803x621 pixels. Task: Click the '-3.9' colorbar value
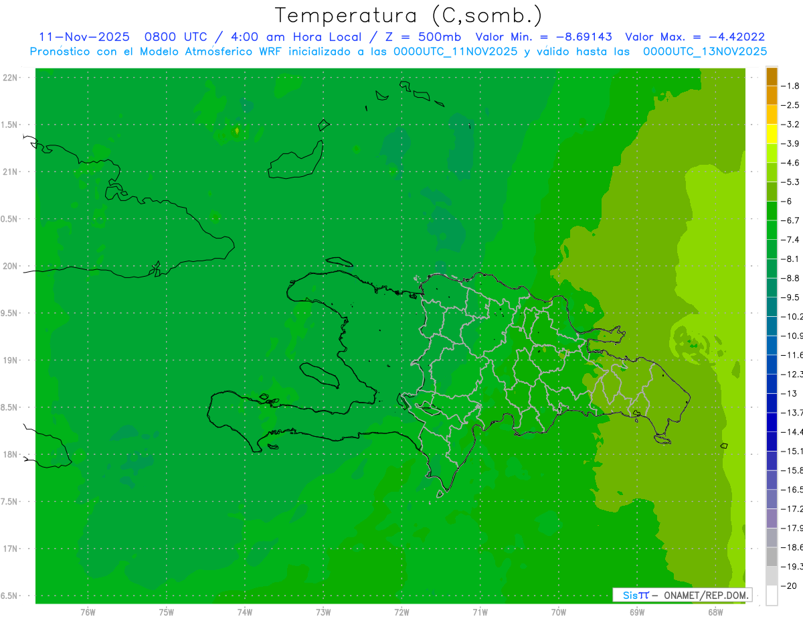pyautogui.click(x=790, y=143)
